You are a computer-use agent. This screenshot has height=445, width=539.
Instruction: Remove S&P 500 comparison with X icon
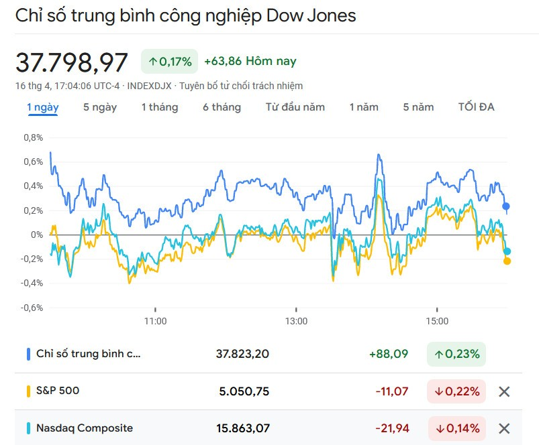[504, 391]
